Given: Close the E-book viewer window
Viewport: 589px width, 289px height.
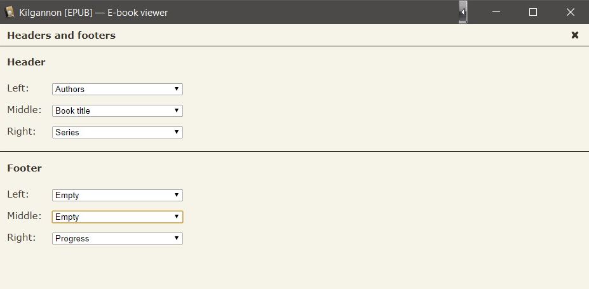Looking at the screenshot, I should point(570,12).
